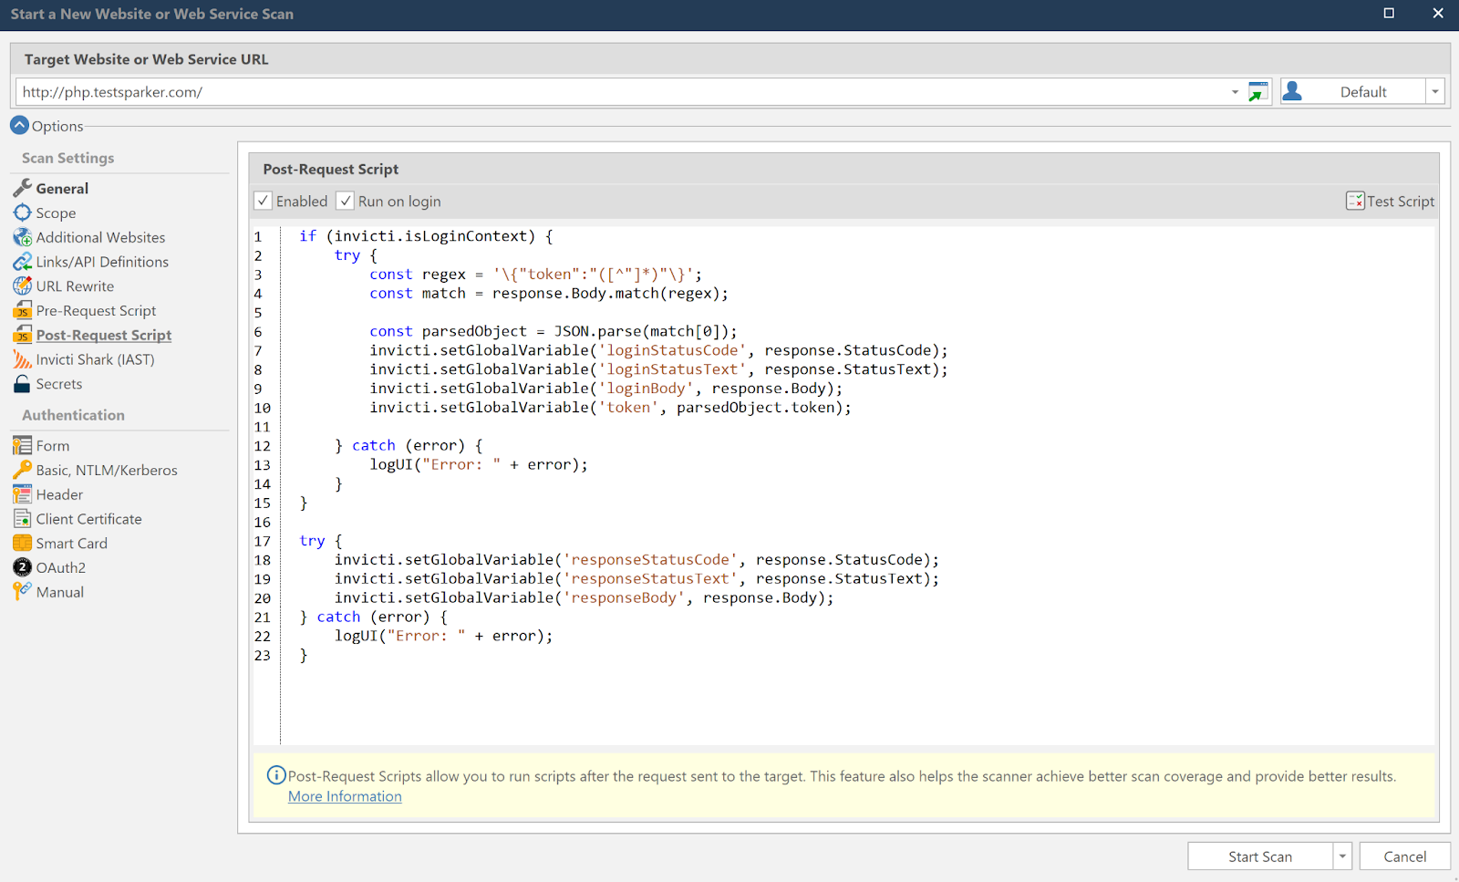Switch to Form authentication settings
Screen dimensions: 1459x882
click(51, 445)
